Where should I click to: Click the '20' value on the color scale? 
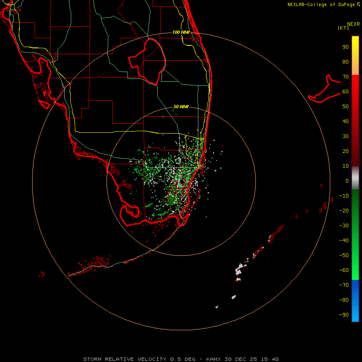coord(346,151)
